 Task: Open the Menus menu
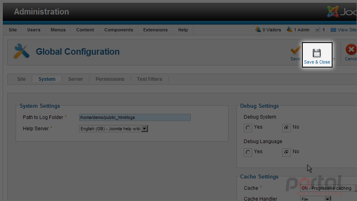click(58, 30)
